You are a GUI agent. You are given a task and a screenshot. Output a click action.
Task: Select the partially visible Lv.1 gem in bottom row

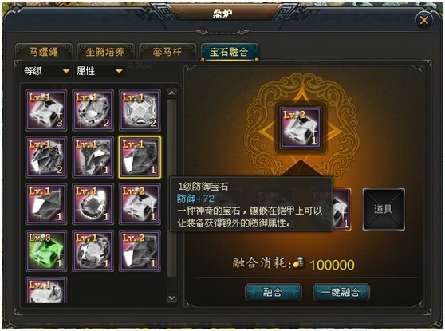point(46,290)
